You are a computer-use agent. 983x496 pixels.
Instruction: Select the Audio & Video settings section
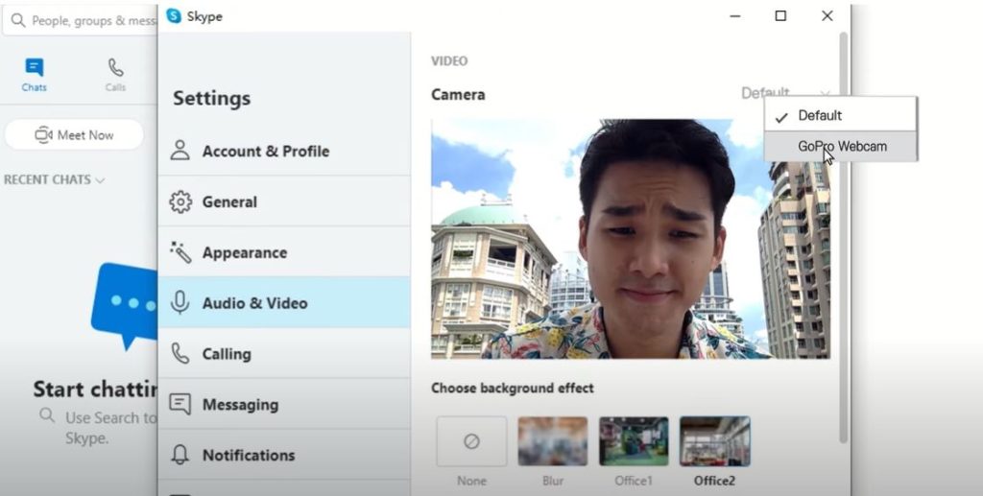click(x=284, y=303)
